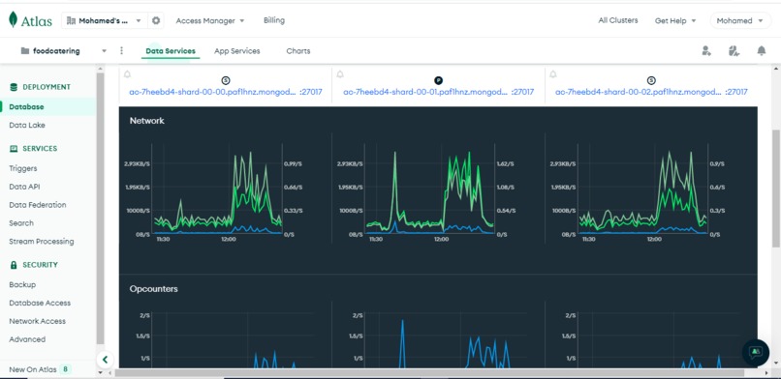Open the Billing page
Image resolution: width=781 pixels, height=379 pixels.
pyautogui.click(x=274, y=20)
